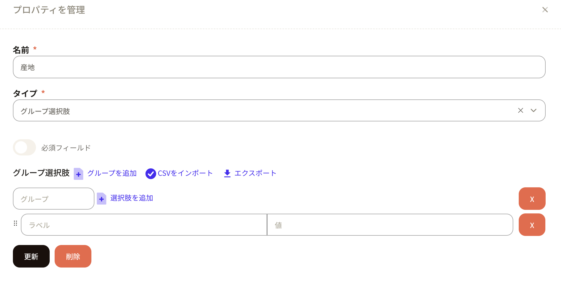Expand the タイプ dropdown chevron
Viewport: 561px width, 284px height.
point(534,110)
